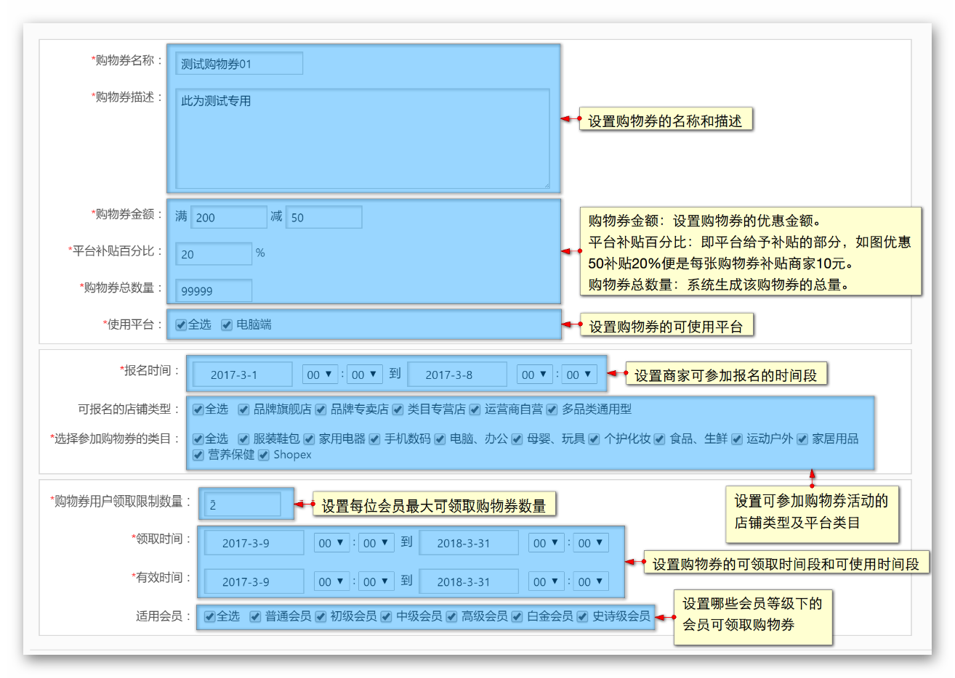Toggle the 营养保健 category checkbox

tap(198, 455)
